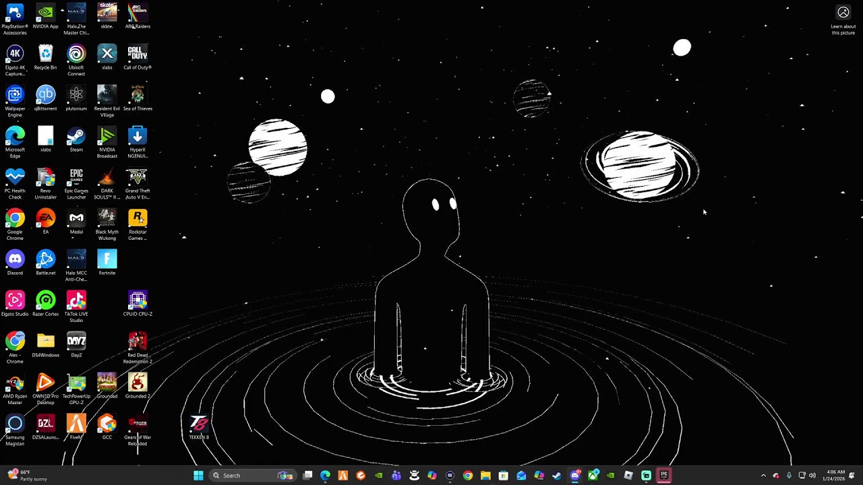The height and width of the screenshot is (485, 863).
Task: Select the Halo: The Master Chief Collection icon
Action: 76,20
